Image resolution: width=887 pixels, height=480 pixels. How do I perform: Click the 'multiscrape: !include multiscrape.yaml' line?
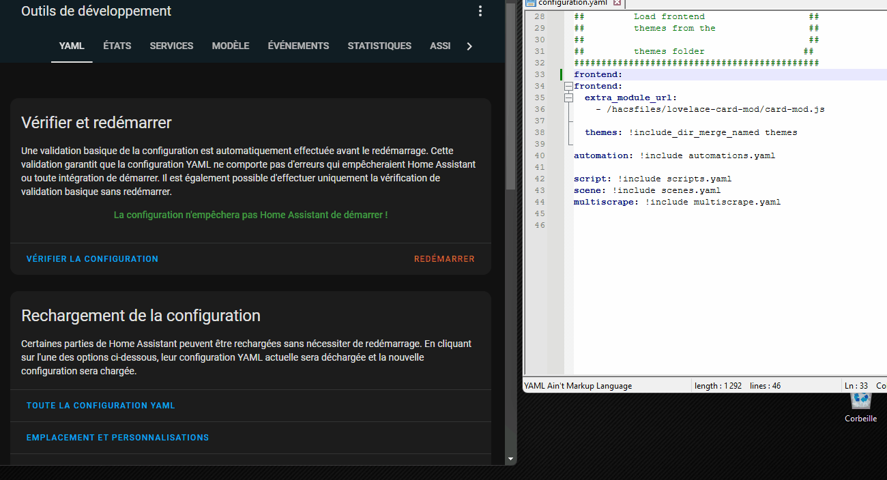pyautogui.click(x=677, y=202)
